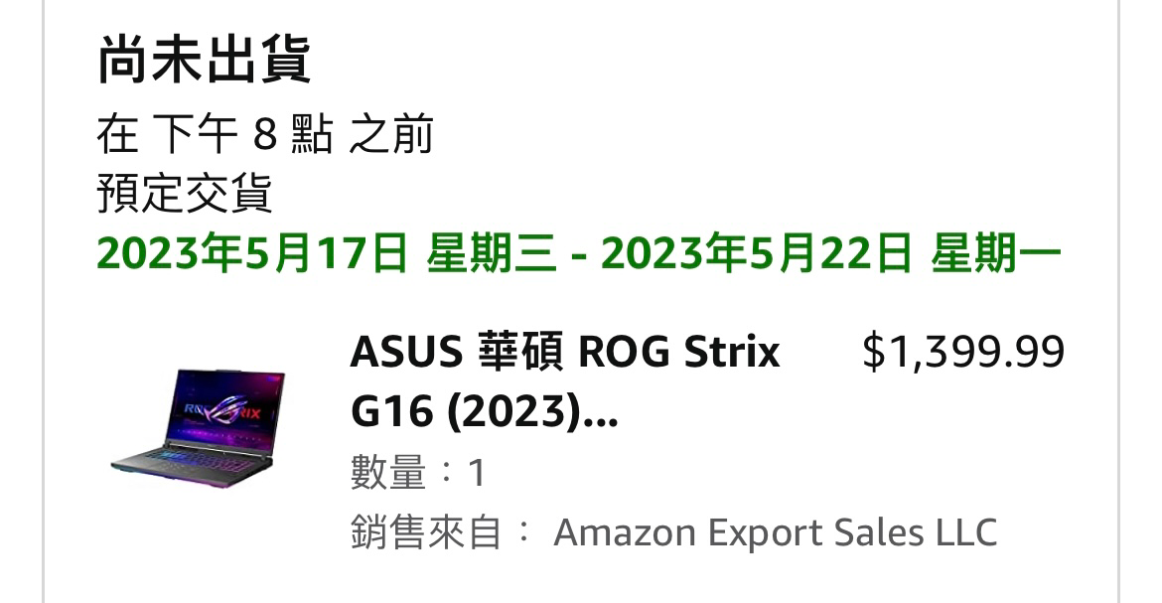Click the 星期一 weekday text
The image size is (1162, 603).
997,253
